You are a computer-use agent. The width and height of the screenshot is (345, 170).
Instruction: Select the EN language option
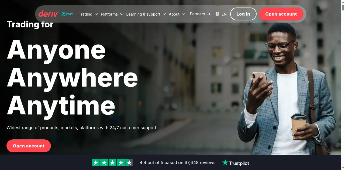click(x=224, y=14)
